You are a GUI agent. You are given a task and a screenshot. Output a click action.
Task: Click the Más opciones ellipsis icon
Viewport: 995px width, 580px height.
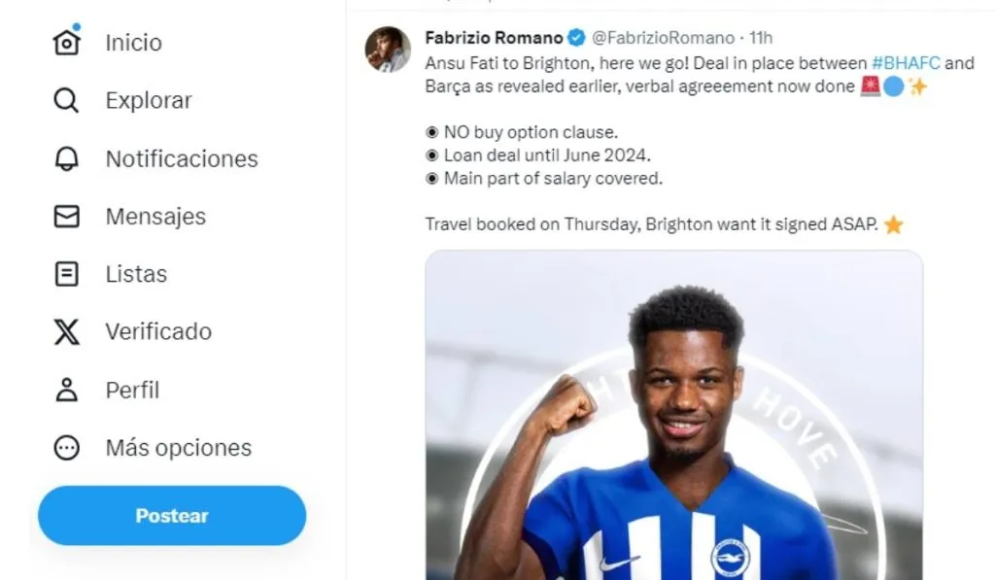(66, 448)
